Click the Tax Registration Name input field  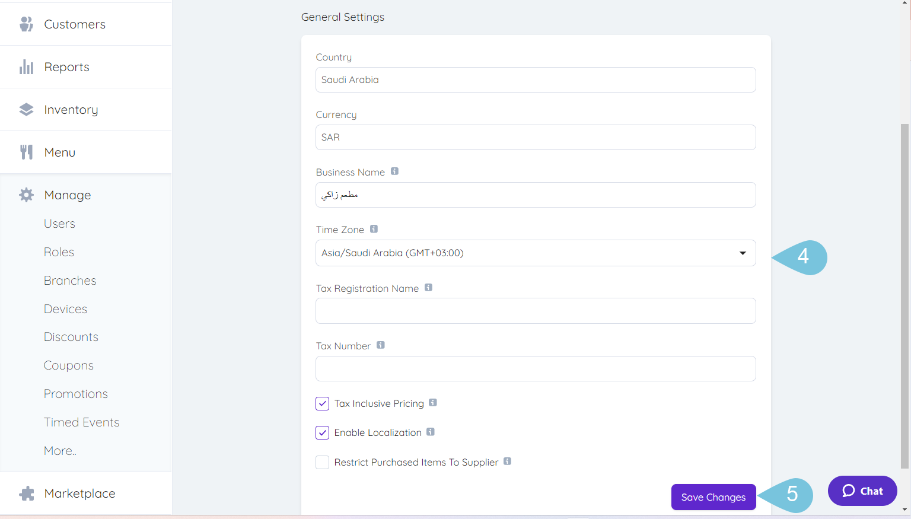click(536, 311)
